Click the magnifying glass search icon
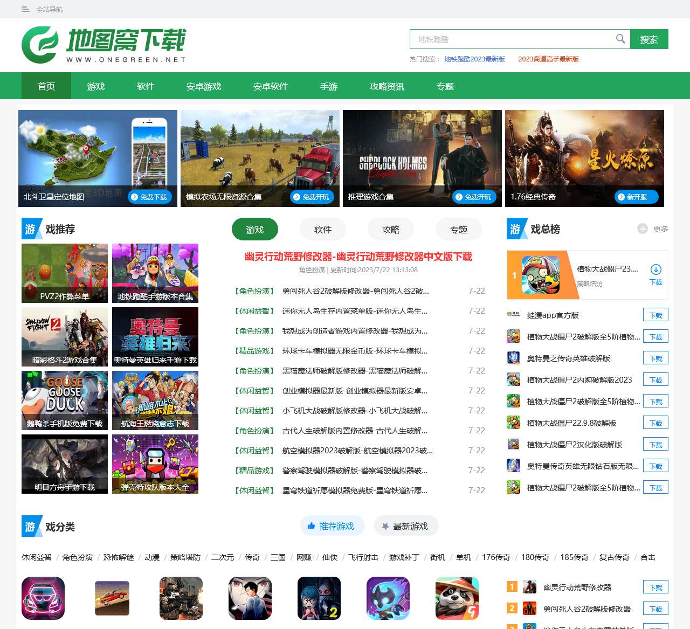 pos(620,39)
